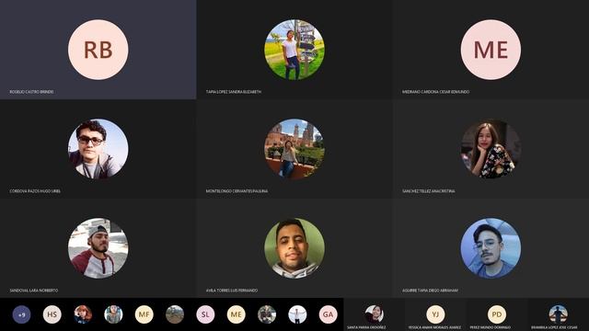This screenshot has width=589, height=331.
Task: Click the large ME avatar of Medrano Cardona tile
Action: [x=491, y=50]
